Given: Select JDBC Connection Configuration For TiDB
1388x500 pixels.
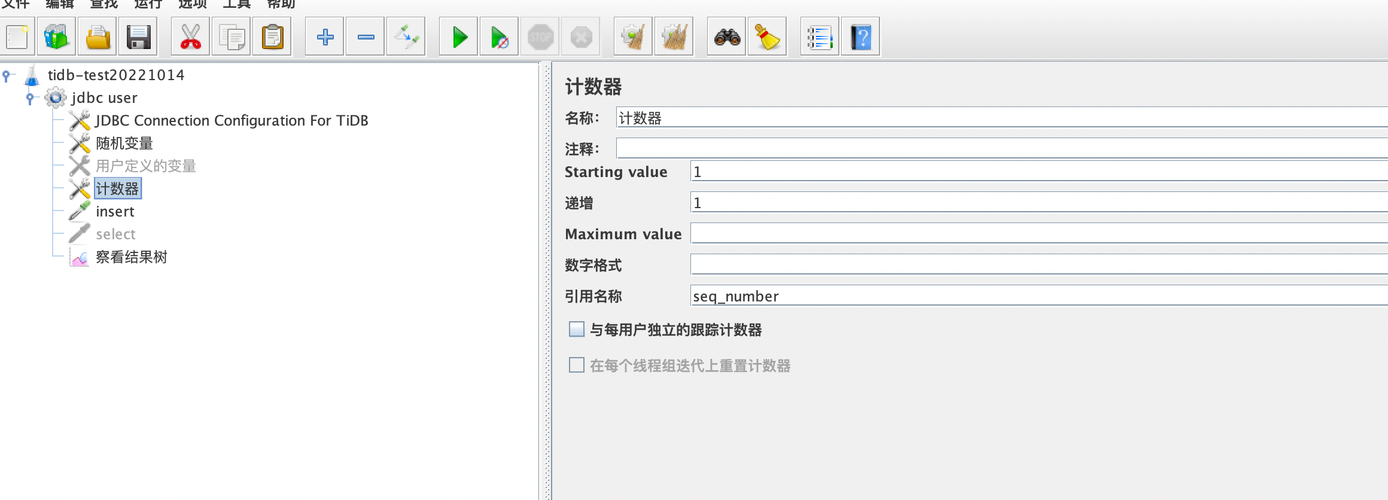Looking at the screenshot, I should coord(232,121).
